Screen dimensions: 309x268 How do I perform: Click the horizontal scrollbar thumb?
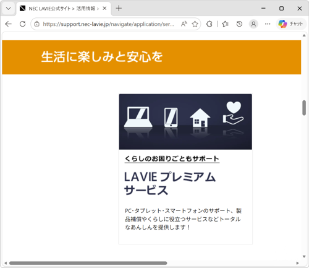coord(88,263)
